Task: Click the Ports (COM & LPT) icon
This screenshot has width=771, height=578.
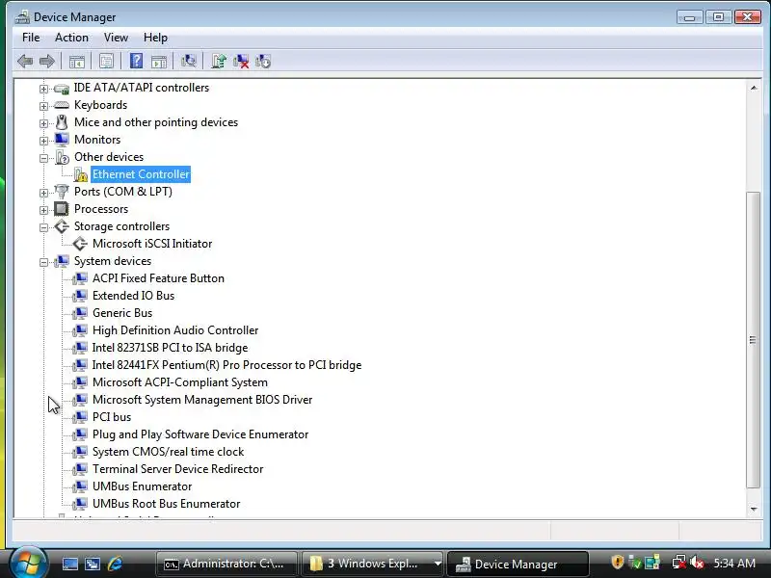Action: click(62, 191)
